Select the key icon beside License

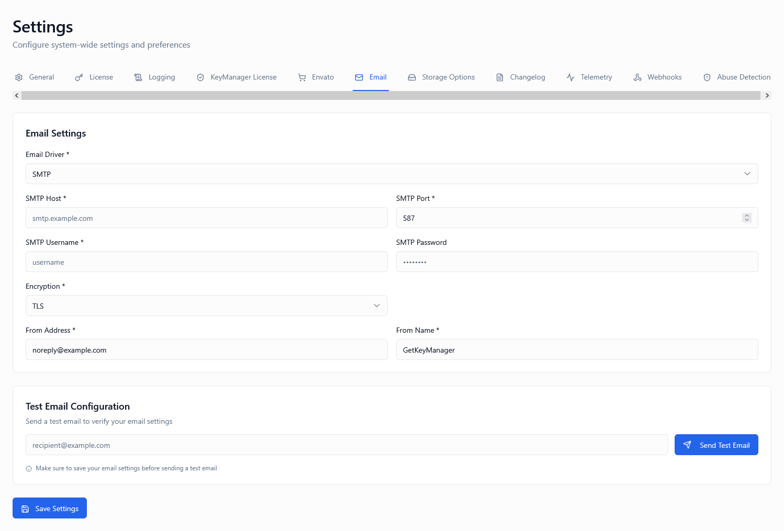tap(79, 77)
